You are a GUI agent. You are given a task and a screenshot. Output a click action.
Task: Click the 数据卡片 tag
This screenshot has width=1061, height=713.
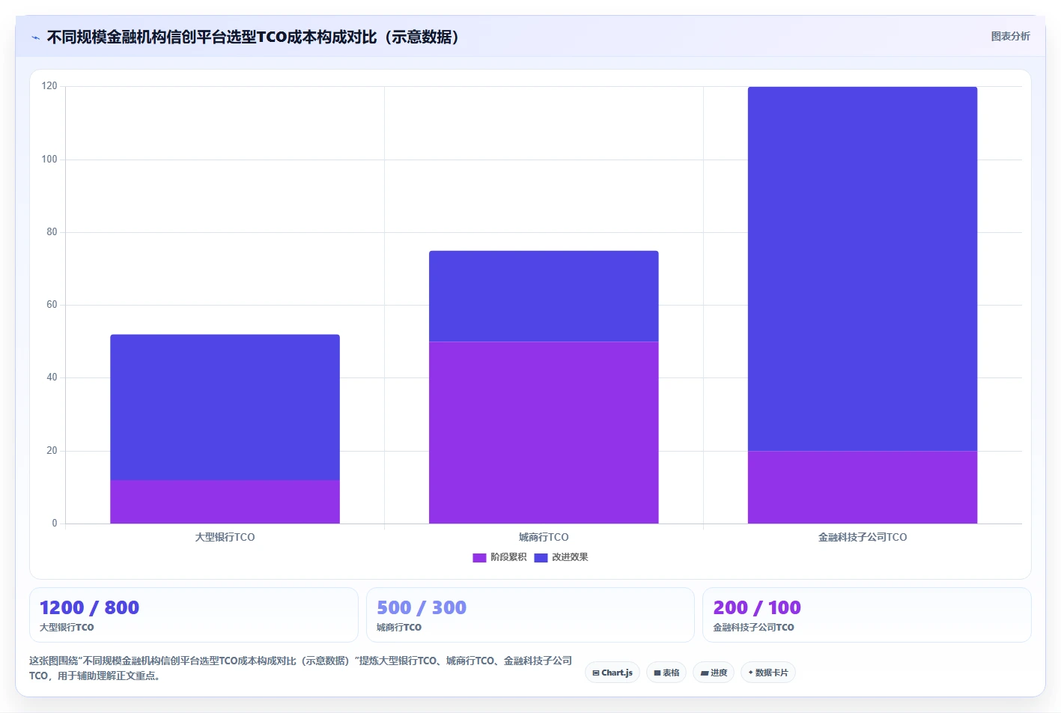pos(767,673)
